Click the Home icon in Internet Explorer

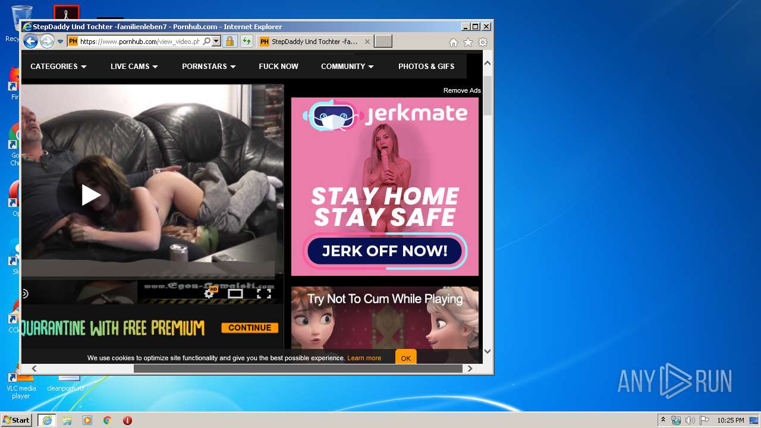click(453, 42)
